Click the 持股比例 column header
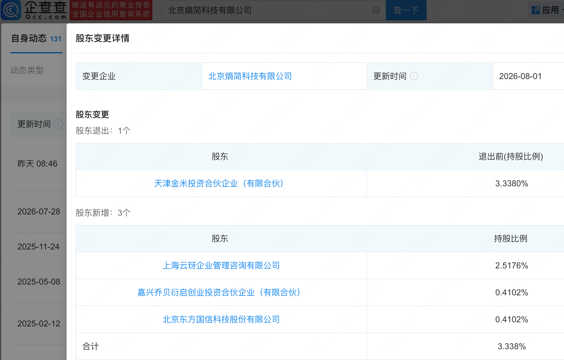 pos(511,238)
